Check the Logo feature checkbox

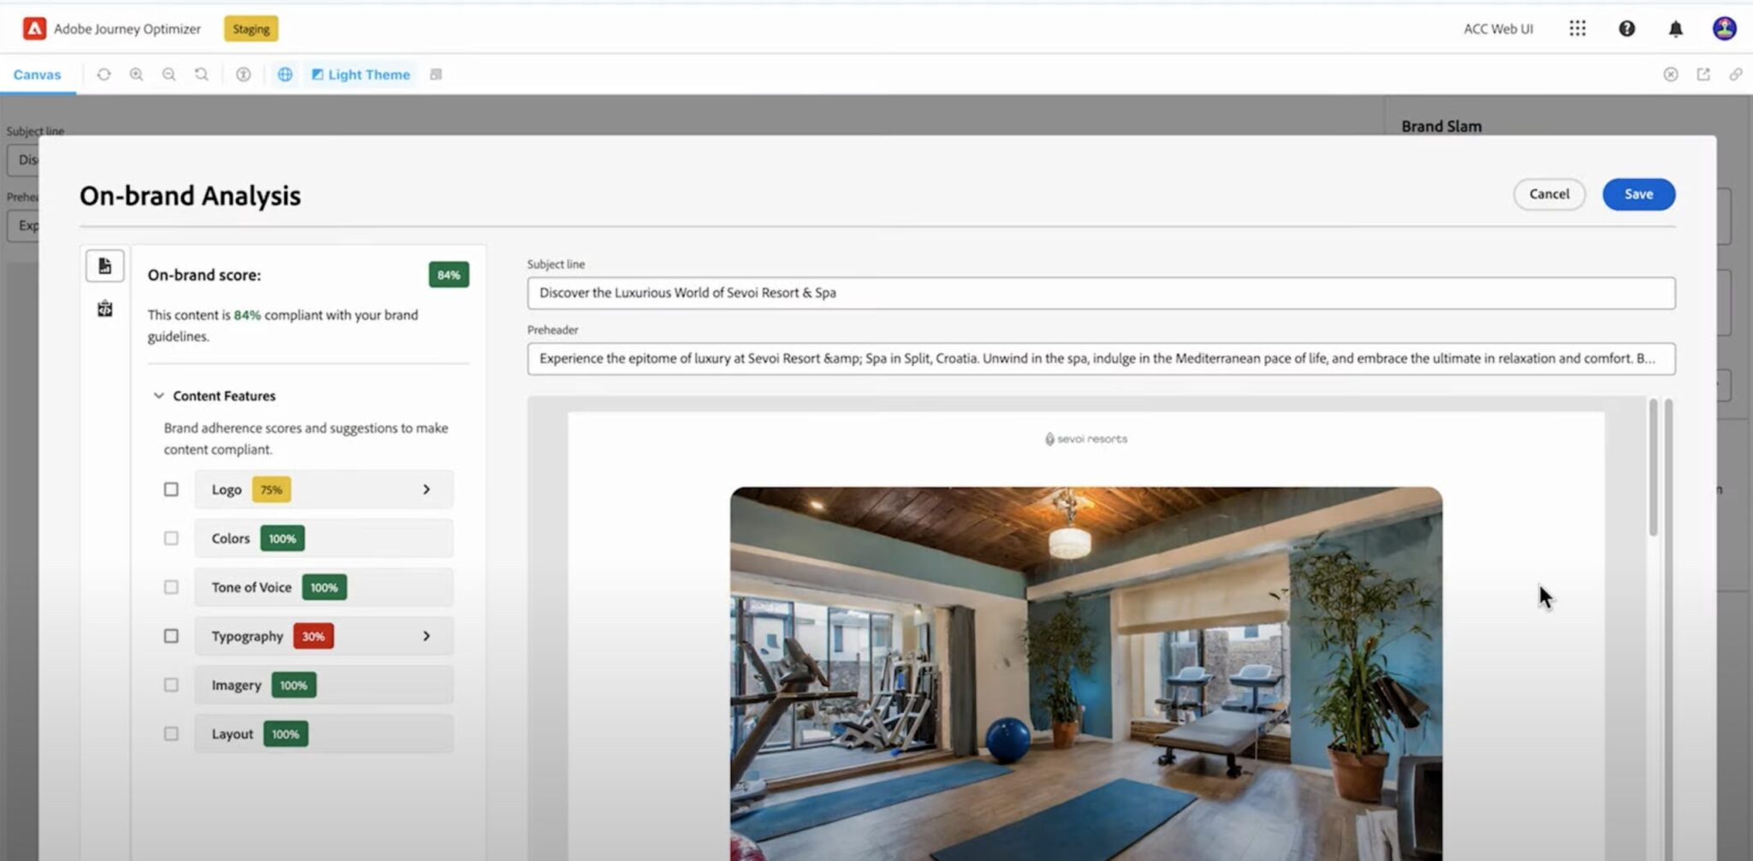click(x=171, y=490)
